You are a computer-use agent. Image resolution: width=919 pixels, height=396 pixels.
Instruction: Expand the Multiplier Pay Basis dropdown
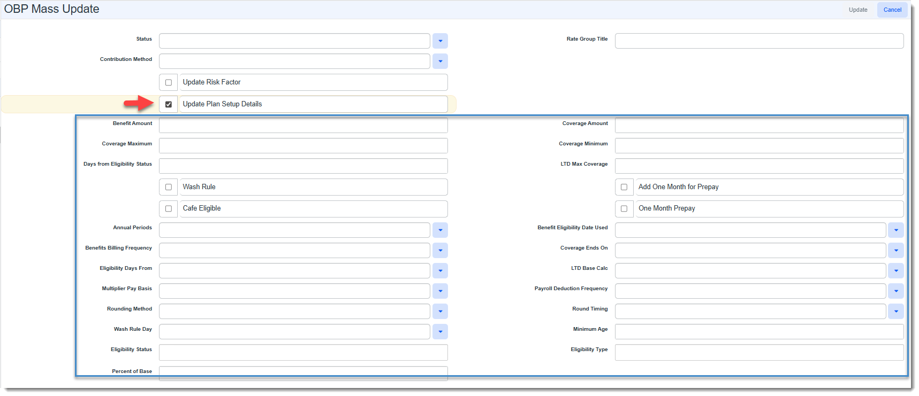point(440,291)
